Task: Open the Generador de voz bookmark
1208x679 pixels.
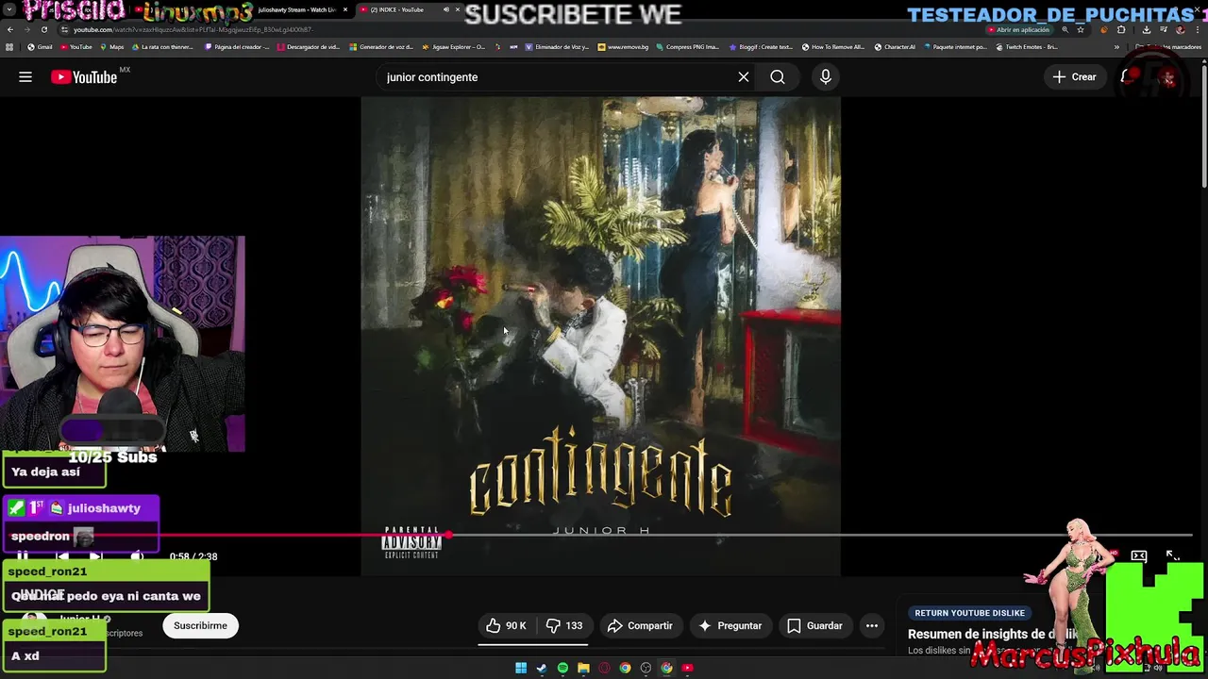Action: tap(382, 47)
